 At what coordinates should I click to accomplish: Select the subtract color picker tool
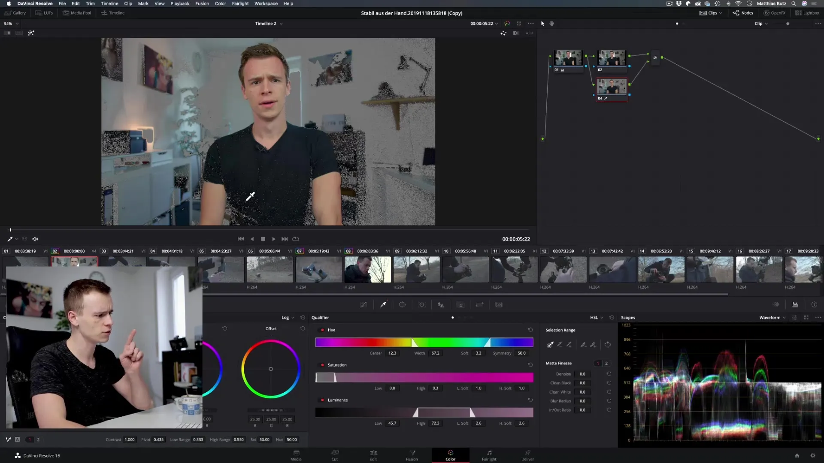point(560,344)
